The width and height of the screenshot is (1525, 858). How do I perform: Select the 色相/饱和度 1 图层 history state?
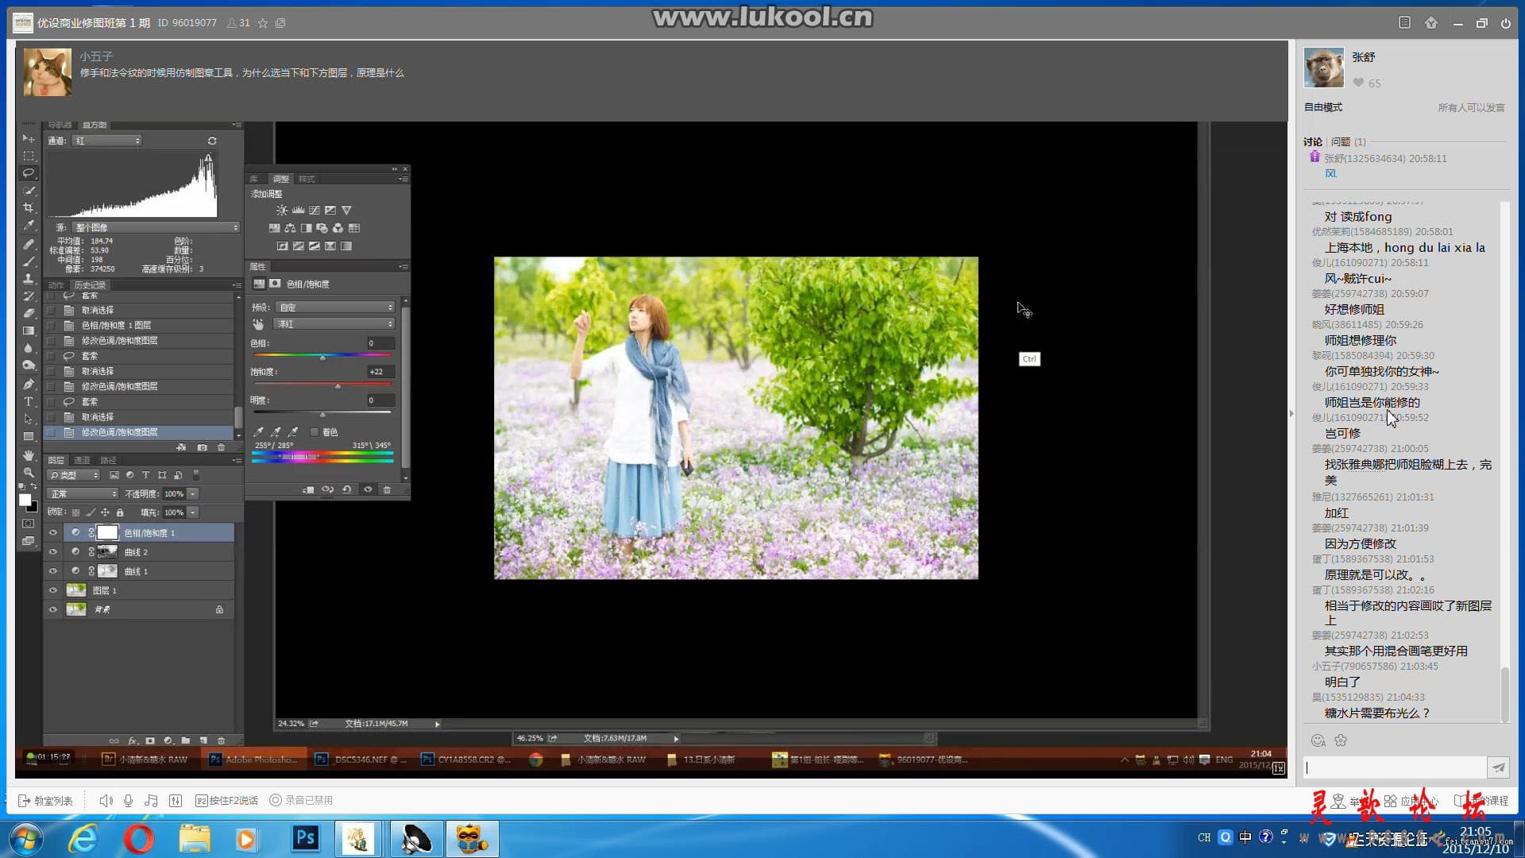tap(139, 325)
